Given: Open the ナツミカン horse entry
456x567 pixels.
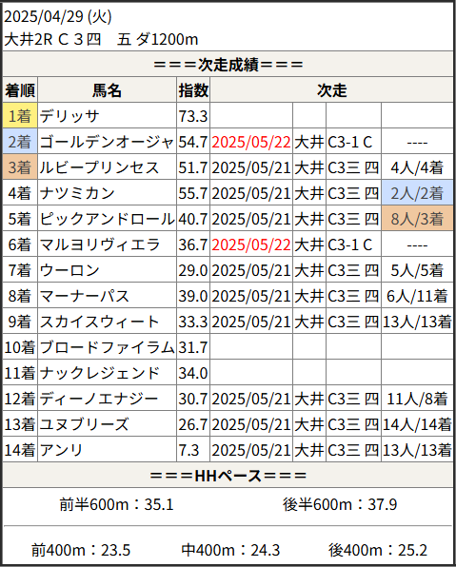Looking at the screenshot, I should point(77,193).
